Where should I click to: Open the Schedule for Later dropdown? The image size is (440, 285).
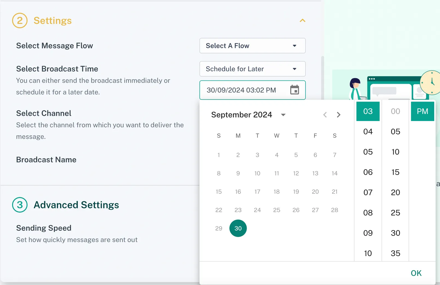[252, 69]
